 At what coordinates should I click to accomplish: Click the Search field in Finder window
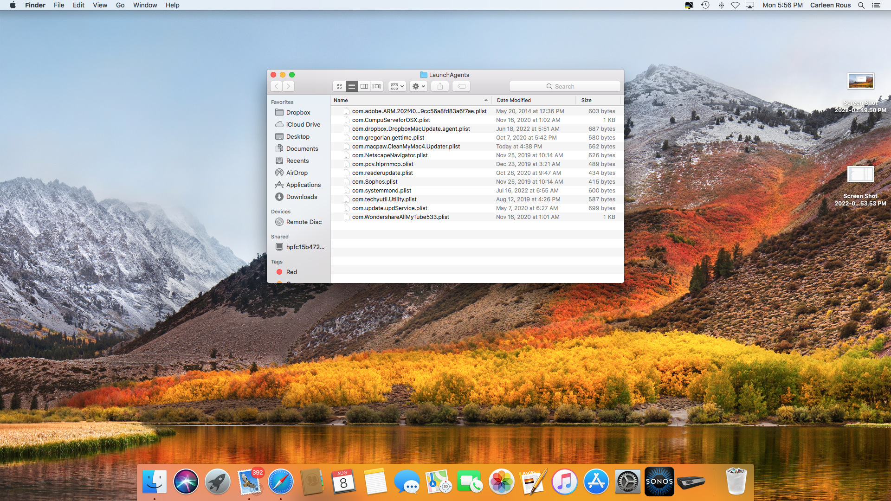coord(564,86)
